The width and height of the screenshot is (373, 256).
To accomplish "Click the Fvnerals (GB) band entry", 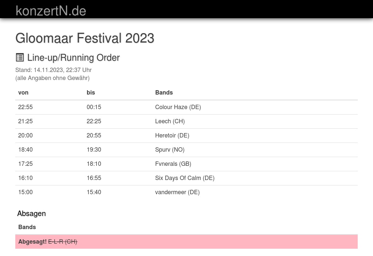I will [173, 164].
